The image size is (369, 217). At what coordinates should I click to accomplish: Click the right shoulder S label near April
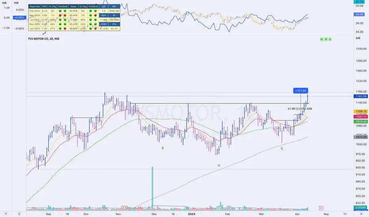tap(282, 148)
